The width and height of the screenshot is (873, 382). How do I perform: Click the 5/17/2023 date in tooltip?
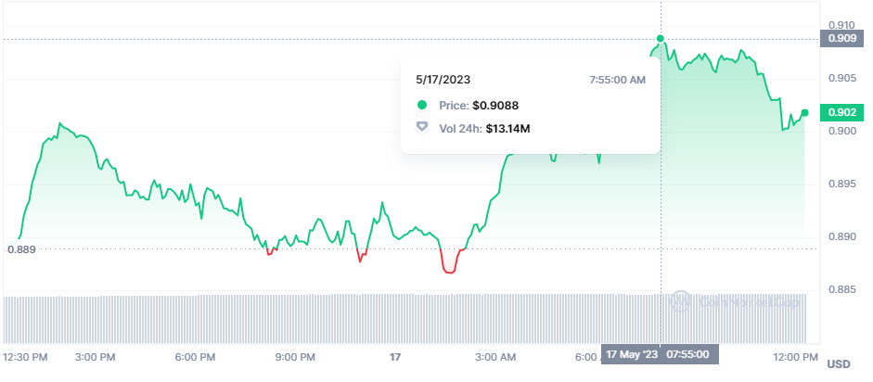pos(443,80)
